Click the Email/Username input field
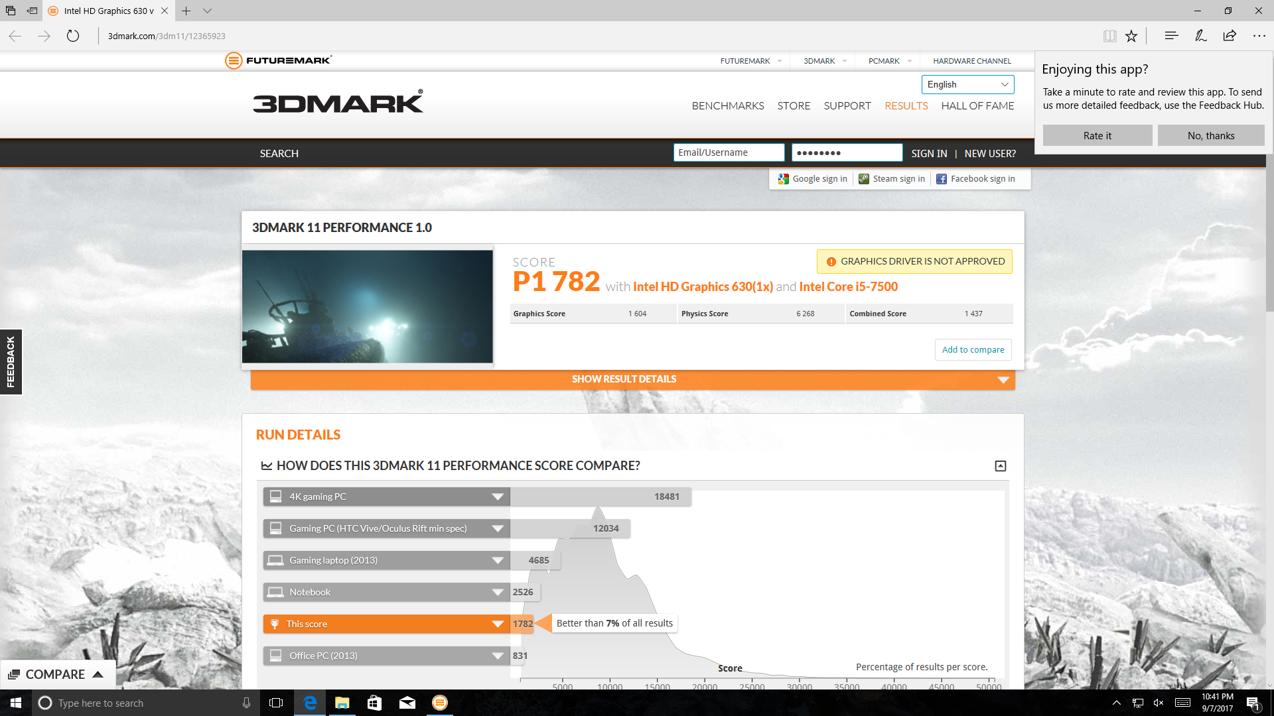 729,152
